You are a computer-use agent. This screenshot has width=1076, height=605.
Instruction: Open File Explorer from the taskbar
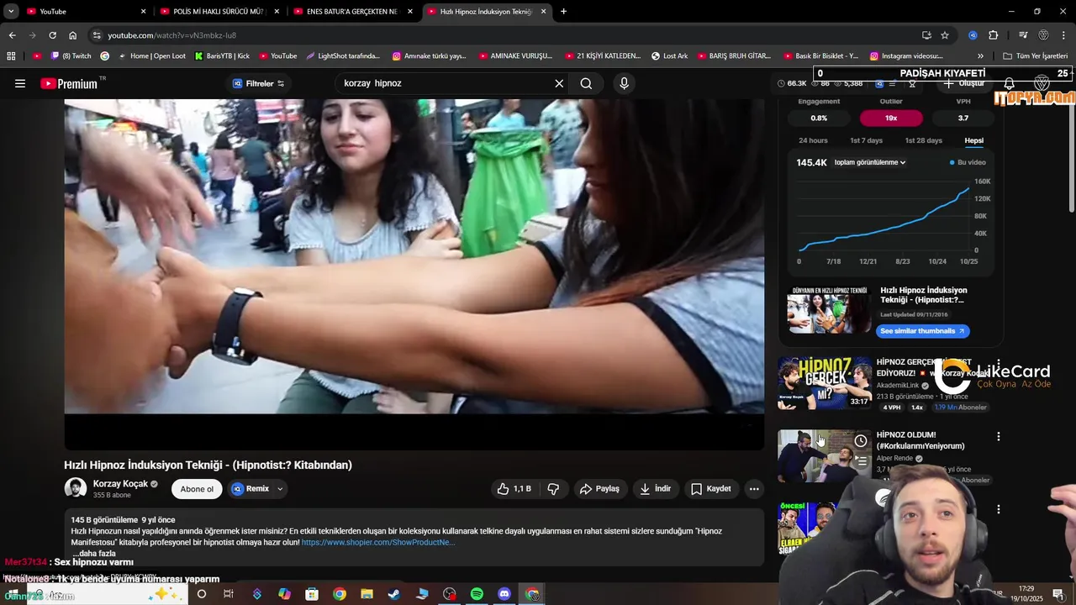pyautogui.click(x=367, y=594)
